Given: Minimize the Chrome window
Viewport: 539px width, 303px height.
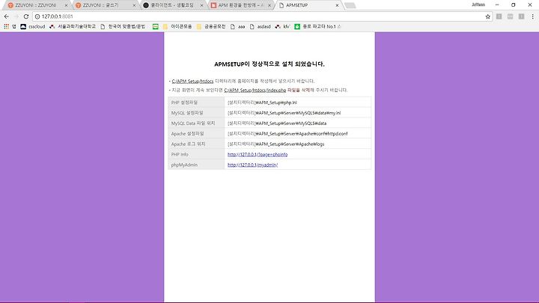Looking at the screenshot, I should point(497,4).
